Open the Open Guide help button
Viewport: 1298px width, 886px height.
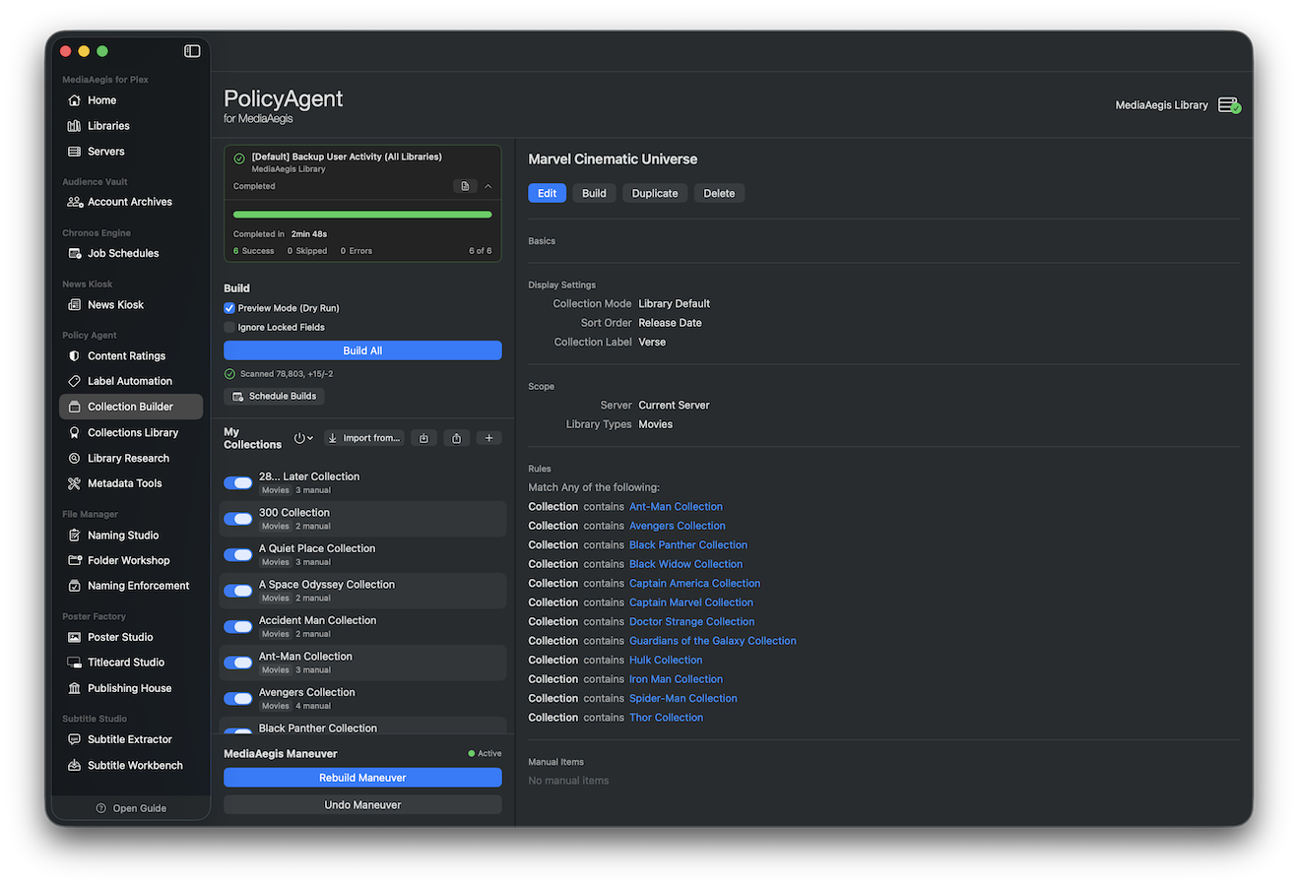click(131, 808)
